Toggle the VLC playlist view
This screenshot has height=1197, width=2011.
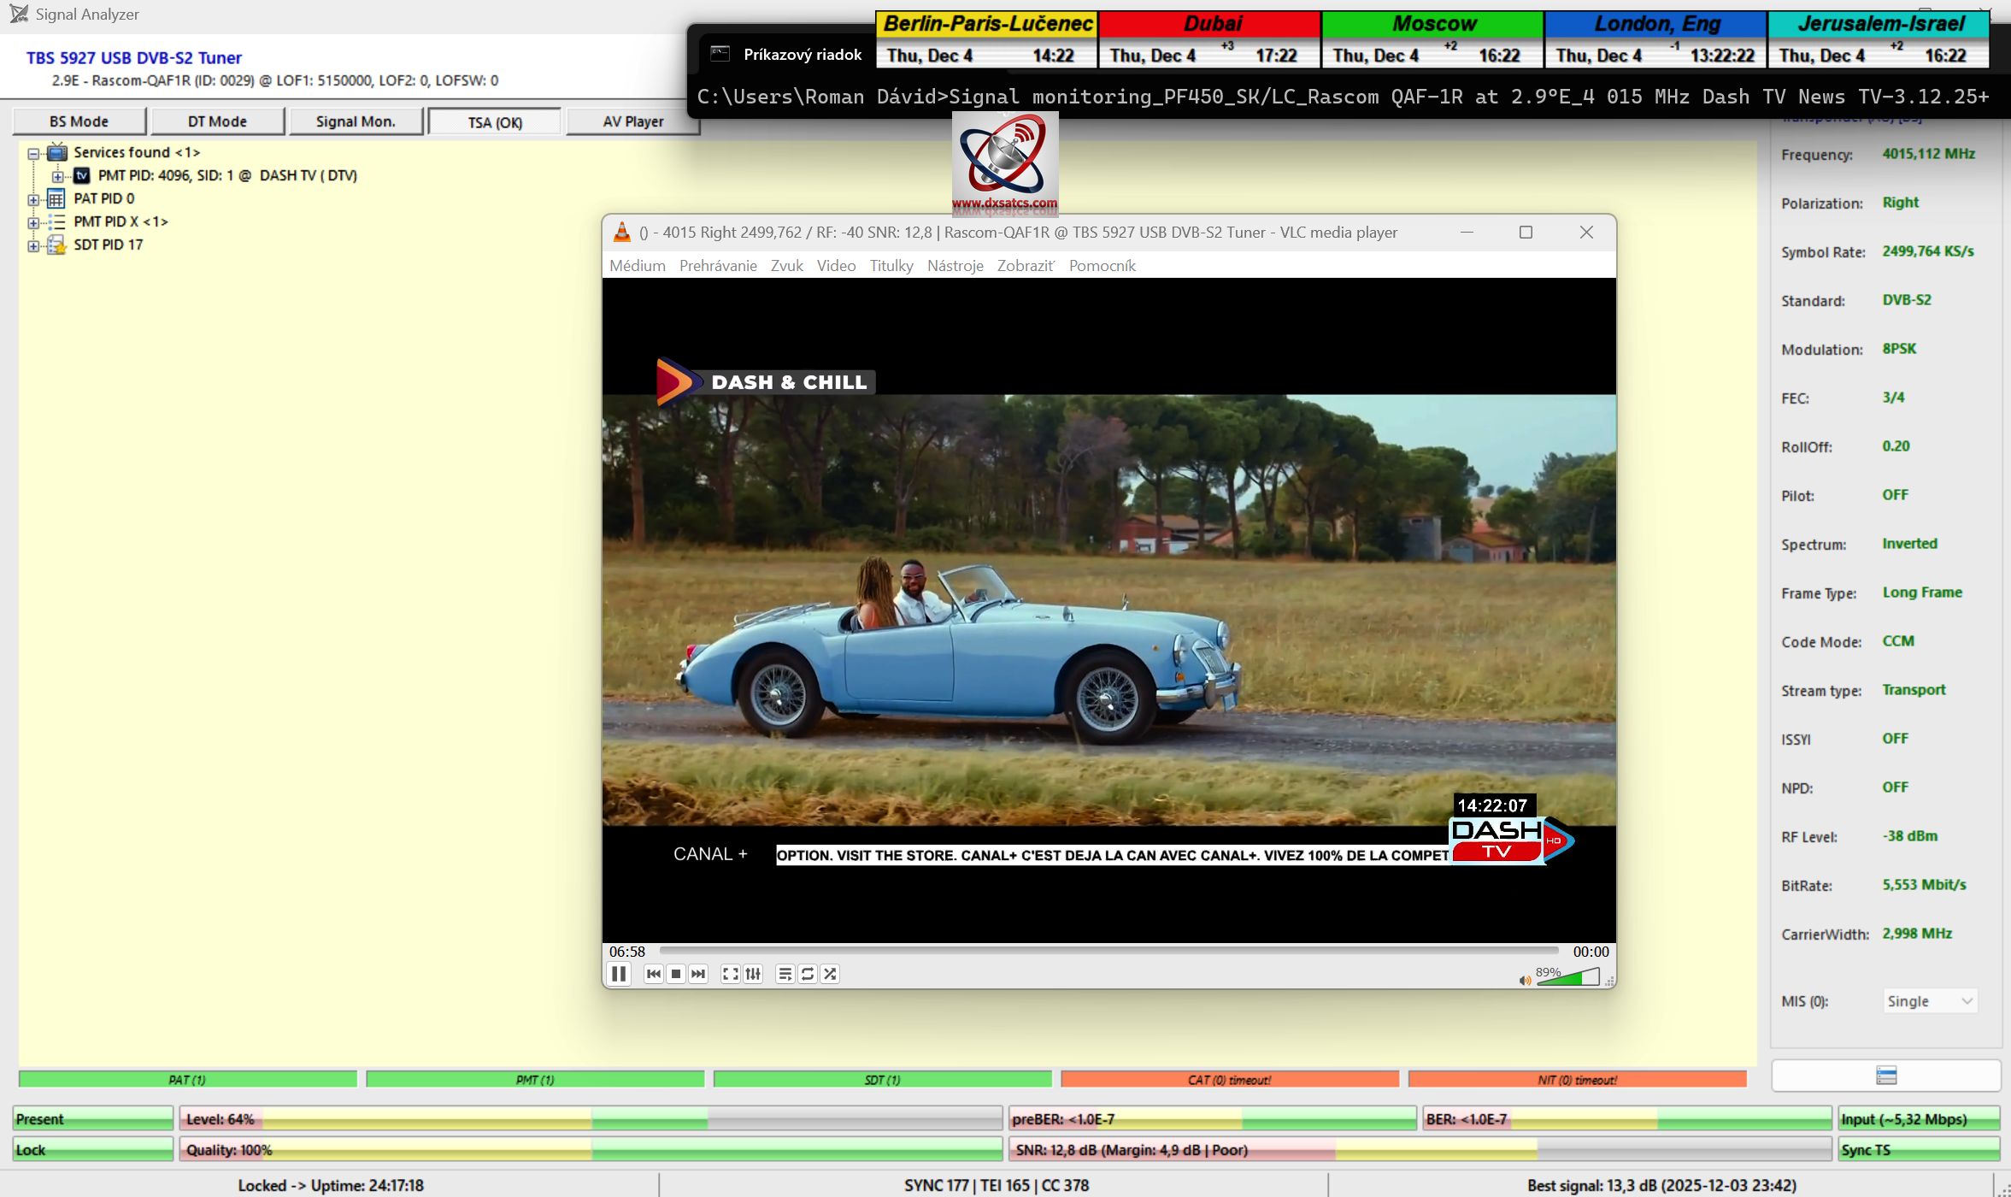click(x=785, y=974)
